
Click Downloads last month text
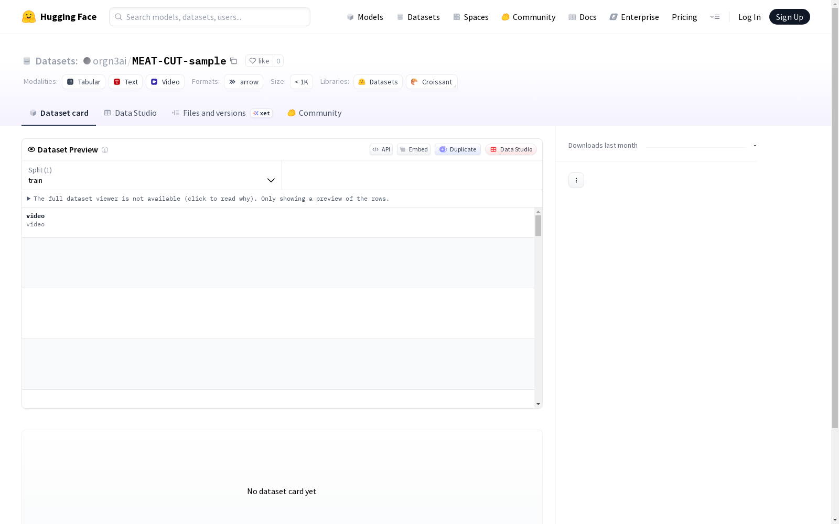point(603,146)
